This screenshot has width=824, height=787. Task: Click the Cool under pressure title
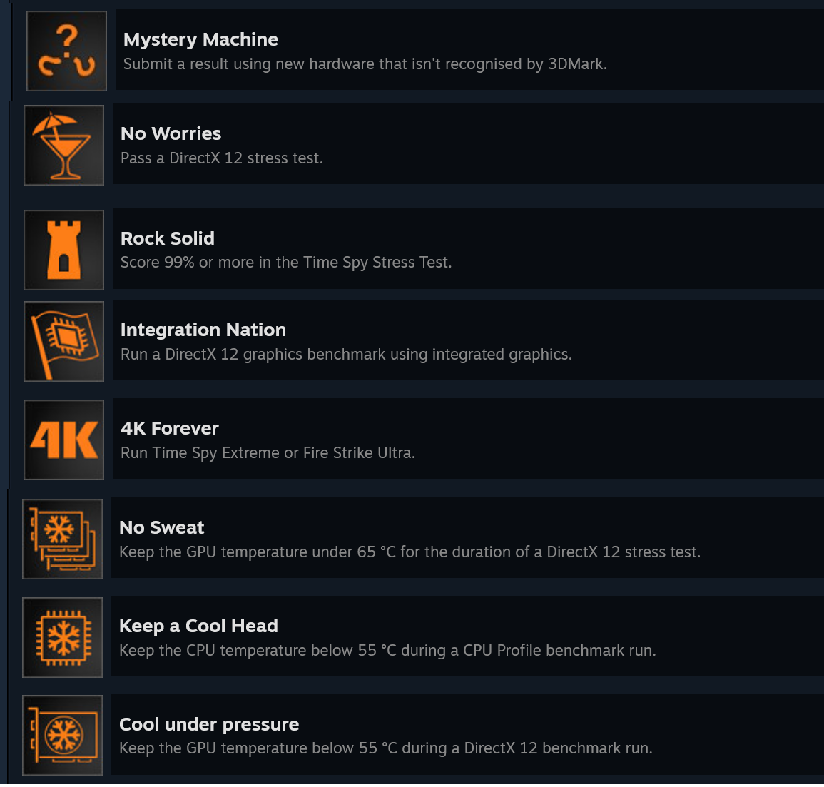coord(209,724)
